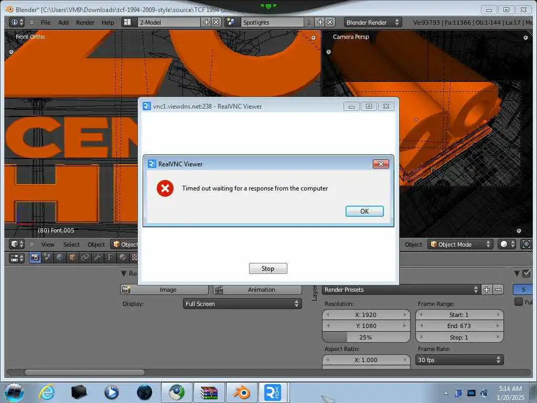This screenshot has height=403, width=537.
Task: Add a new screen layout next to 2-Model
Action: pos(206,22)
